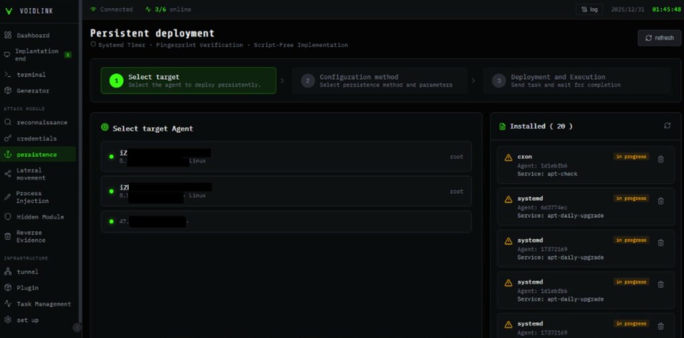The image size is (684, 338).
Task: Reload the Installed list with its refresh icon
Action: pos(667,126)
